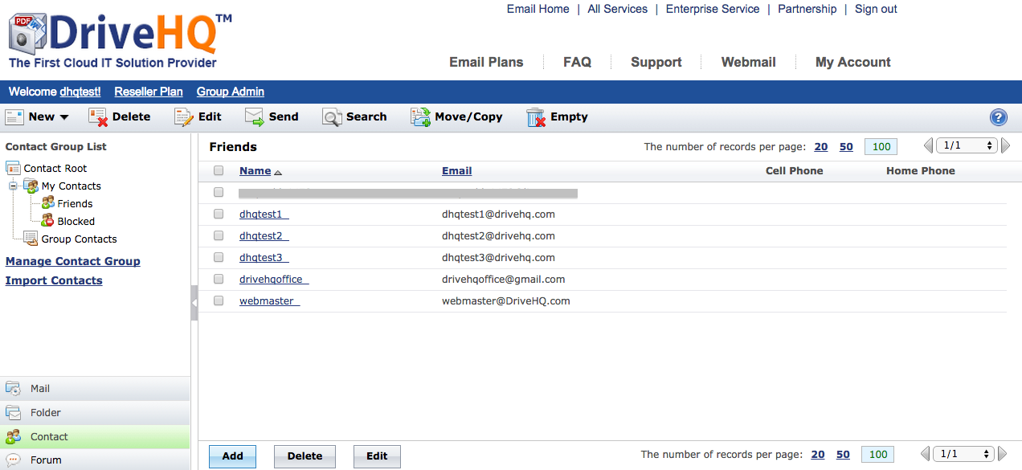This screenshot has width=1022, height=470.
Task: Click the sidebar collapse handle
Action: coord(194,303)
